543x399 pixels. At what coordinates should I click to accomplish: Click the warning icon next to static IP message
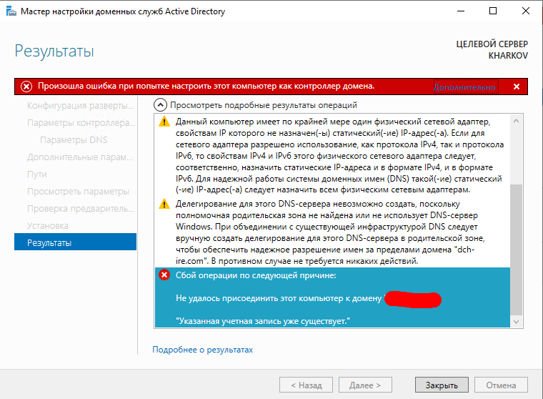click(x=164, y=122)
